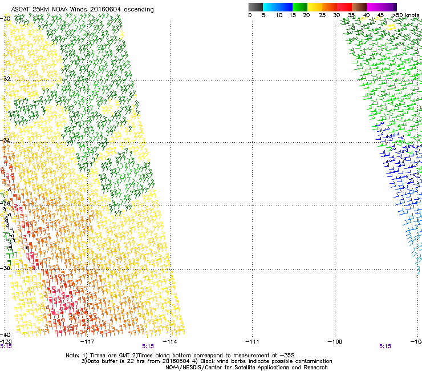Click the purple '5:15' time label beside '-114'
Image resolution: width=422 pixels, height=371 pixels.
tap(148, 346)
